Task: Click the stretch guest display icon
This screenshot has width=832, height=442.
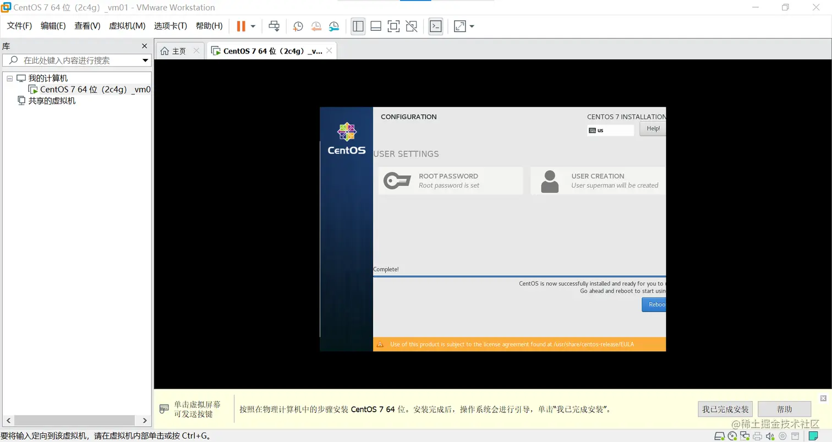Action: tap(459, 26)
